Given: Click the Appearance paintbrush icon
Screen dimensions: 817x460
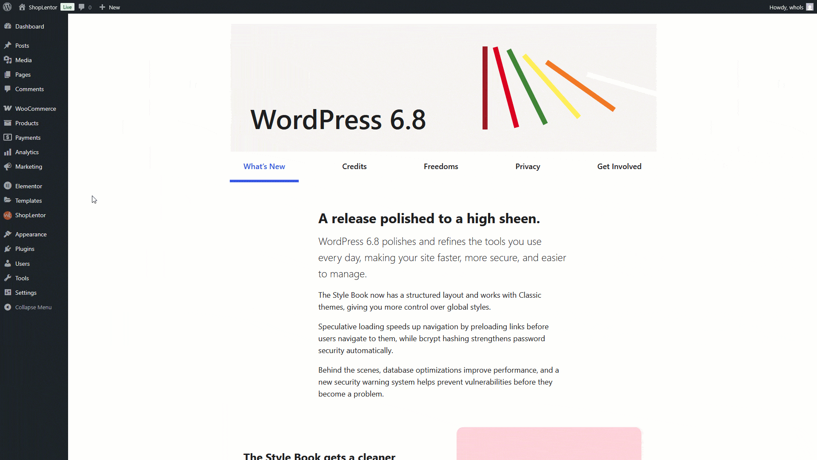Looking at the screenshot, I should [x=8, y=234].
